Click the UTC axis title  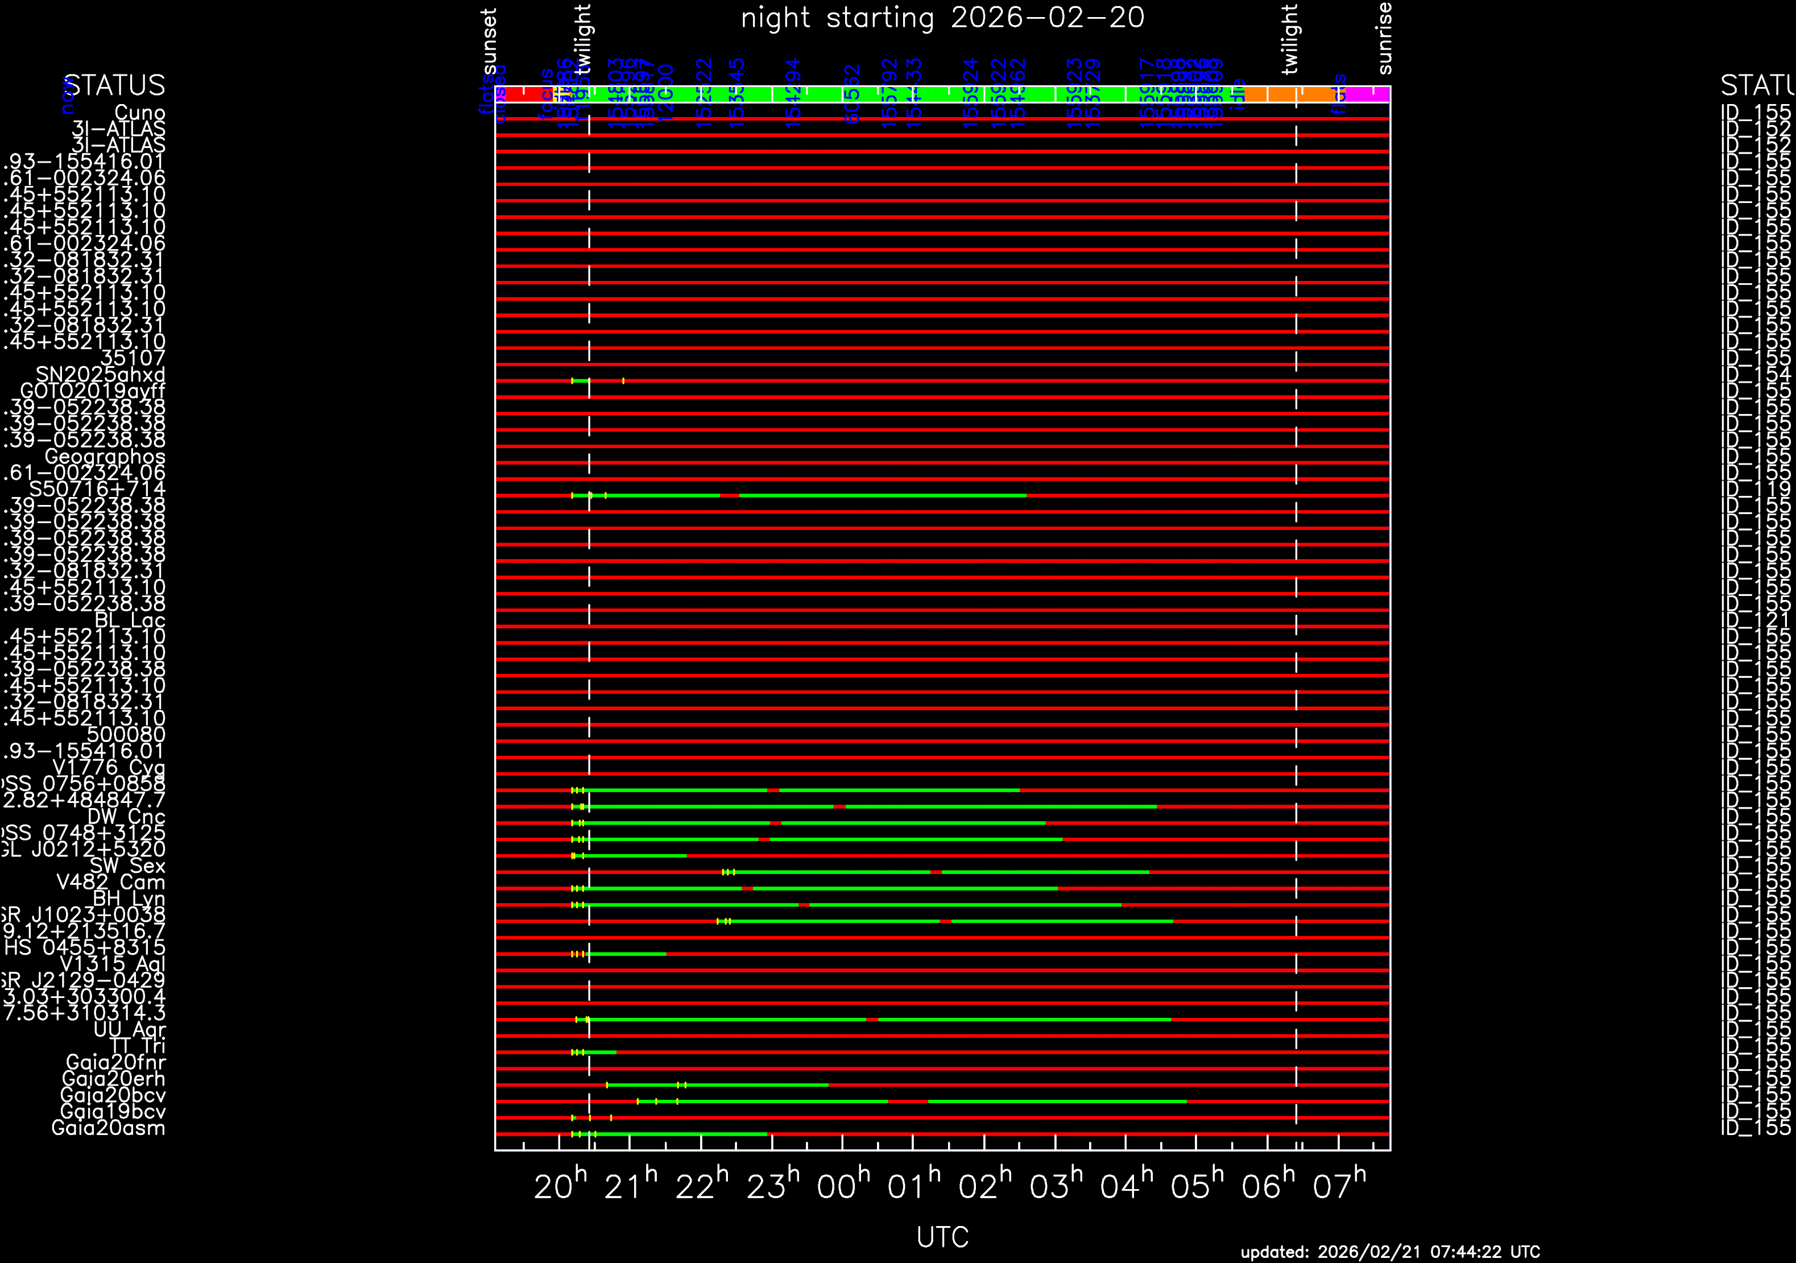click(942, 1236)
